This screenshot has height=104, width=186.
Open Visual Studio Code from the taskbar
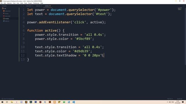[x=74, y=102]
